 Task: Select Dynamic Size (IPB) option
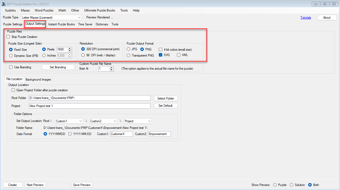[x=11, y=56]
